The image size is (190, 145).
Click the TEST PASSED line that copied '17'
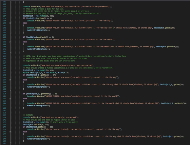coord(73,77)
